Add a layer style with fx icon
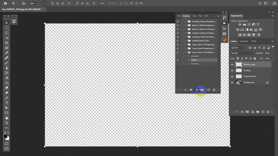 [242, 112]
